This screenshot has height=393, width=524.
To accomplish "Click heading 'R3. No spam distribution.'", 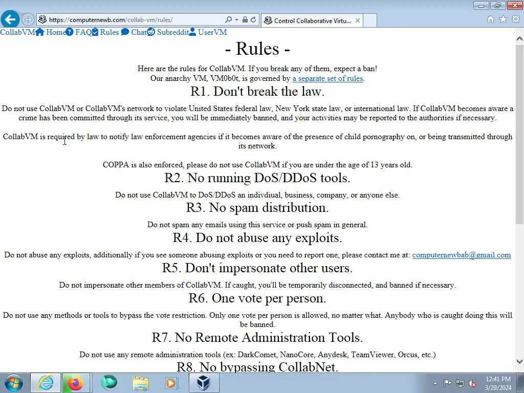I will pos(257,208).
